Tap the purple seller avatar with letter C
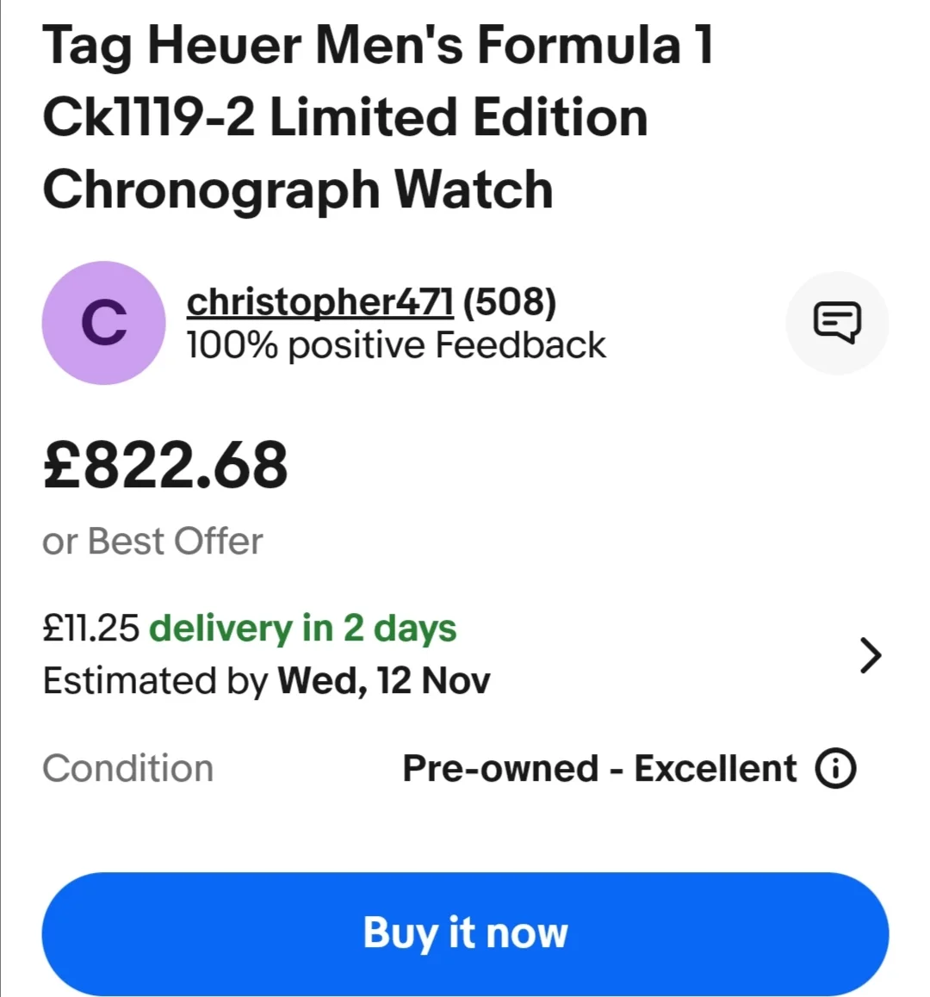The height and width of the screenshot is (997, 930). (103, 323)
